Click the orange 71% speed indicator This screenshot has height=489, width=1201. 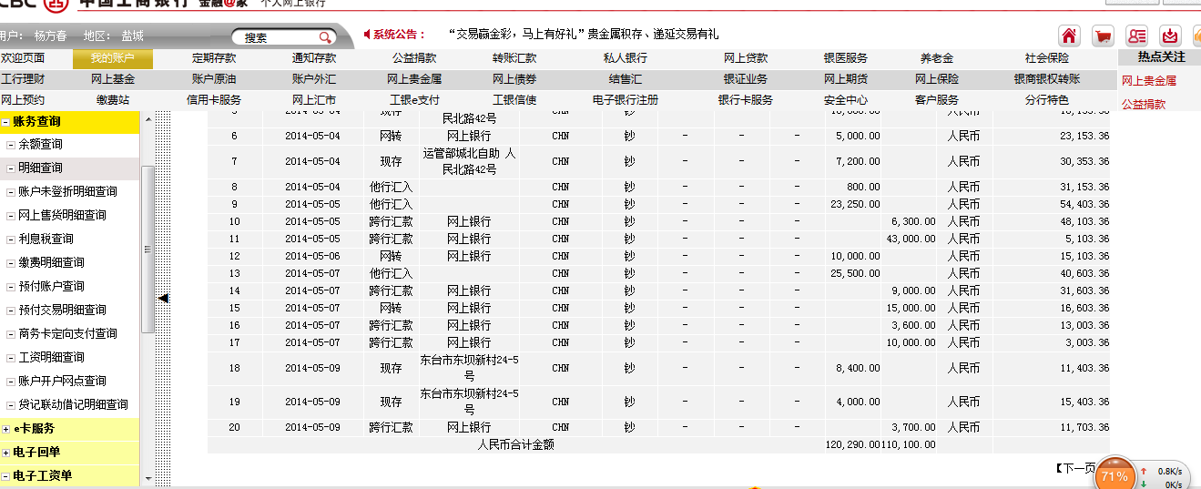[x=1114, y=476]
